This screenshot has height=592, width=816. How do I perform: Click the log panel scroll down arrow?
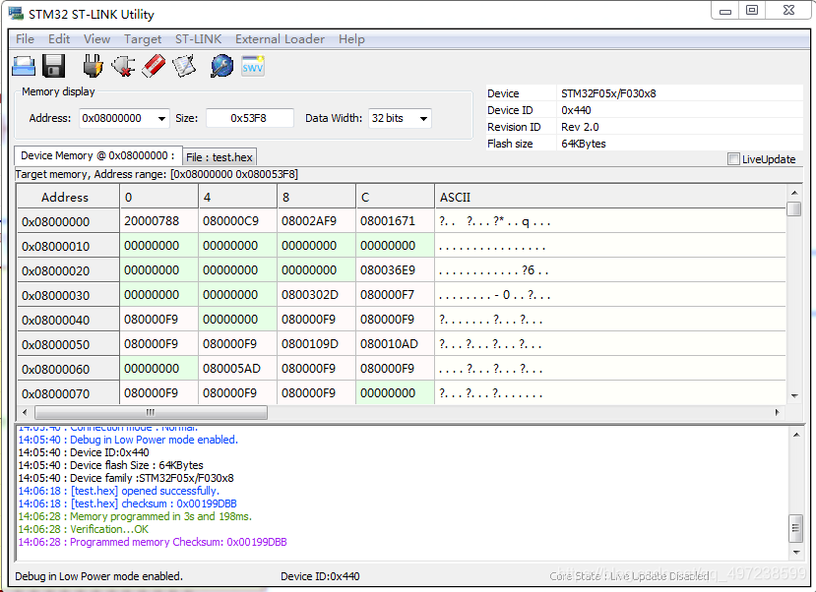click(795, 553)
